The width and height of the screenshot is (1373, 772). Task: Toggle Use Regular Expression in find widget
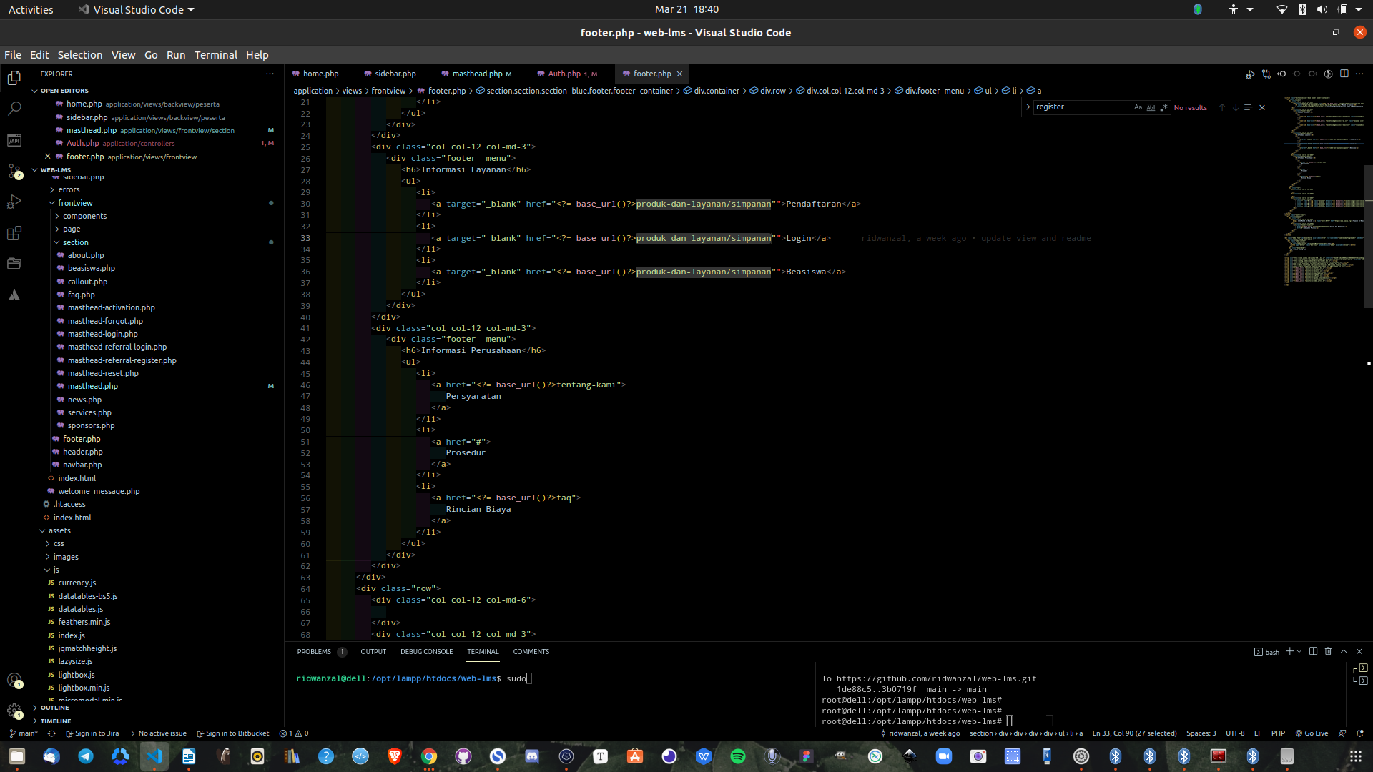[1163, 107]
